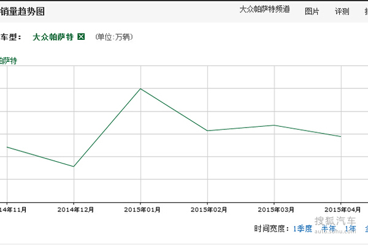
Task: Click the 搜狐汽车 watermark logo
Action: click(335, 221)
